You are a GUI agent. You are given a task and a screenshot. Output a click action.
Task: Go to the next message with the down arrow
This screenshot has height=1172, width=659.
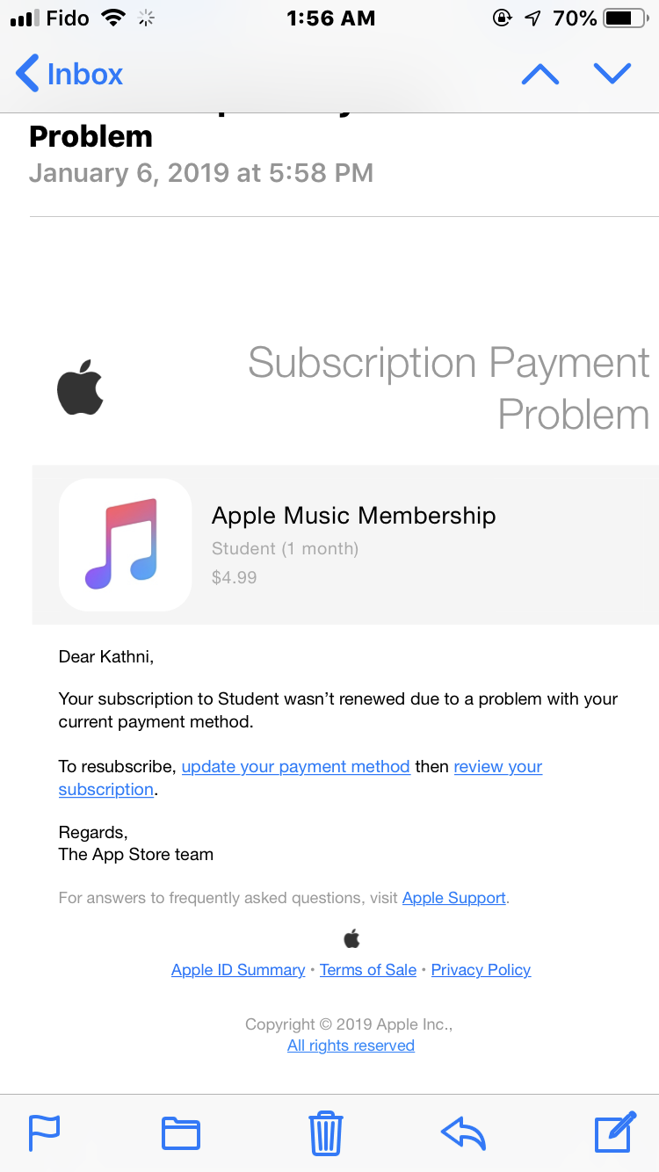612,74
